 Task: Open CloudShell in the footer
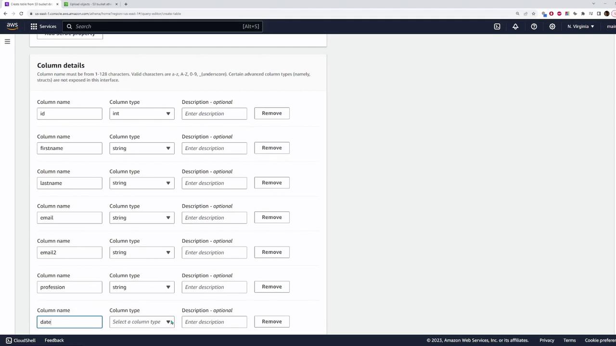point(21,340)
